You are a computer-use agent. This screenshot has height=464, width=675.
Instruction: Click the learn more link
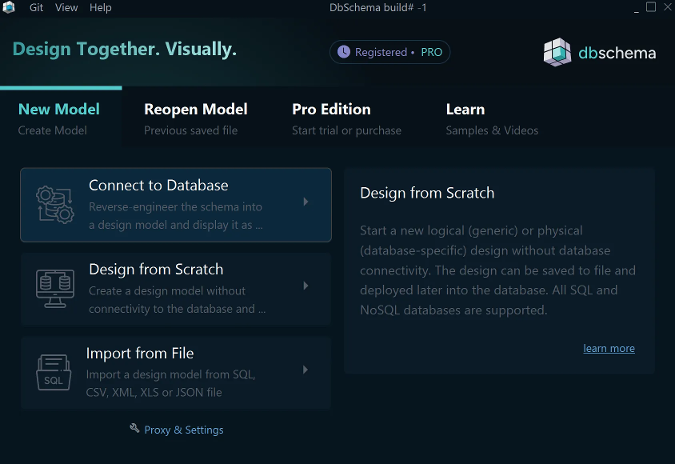point(609,348)
